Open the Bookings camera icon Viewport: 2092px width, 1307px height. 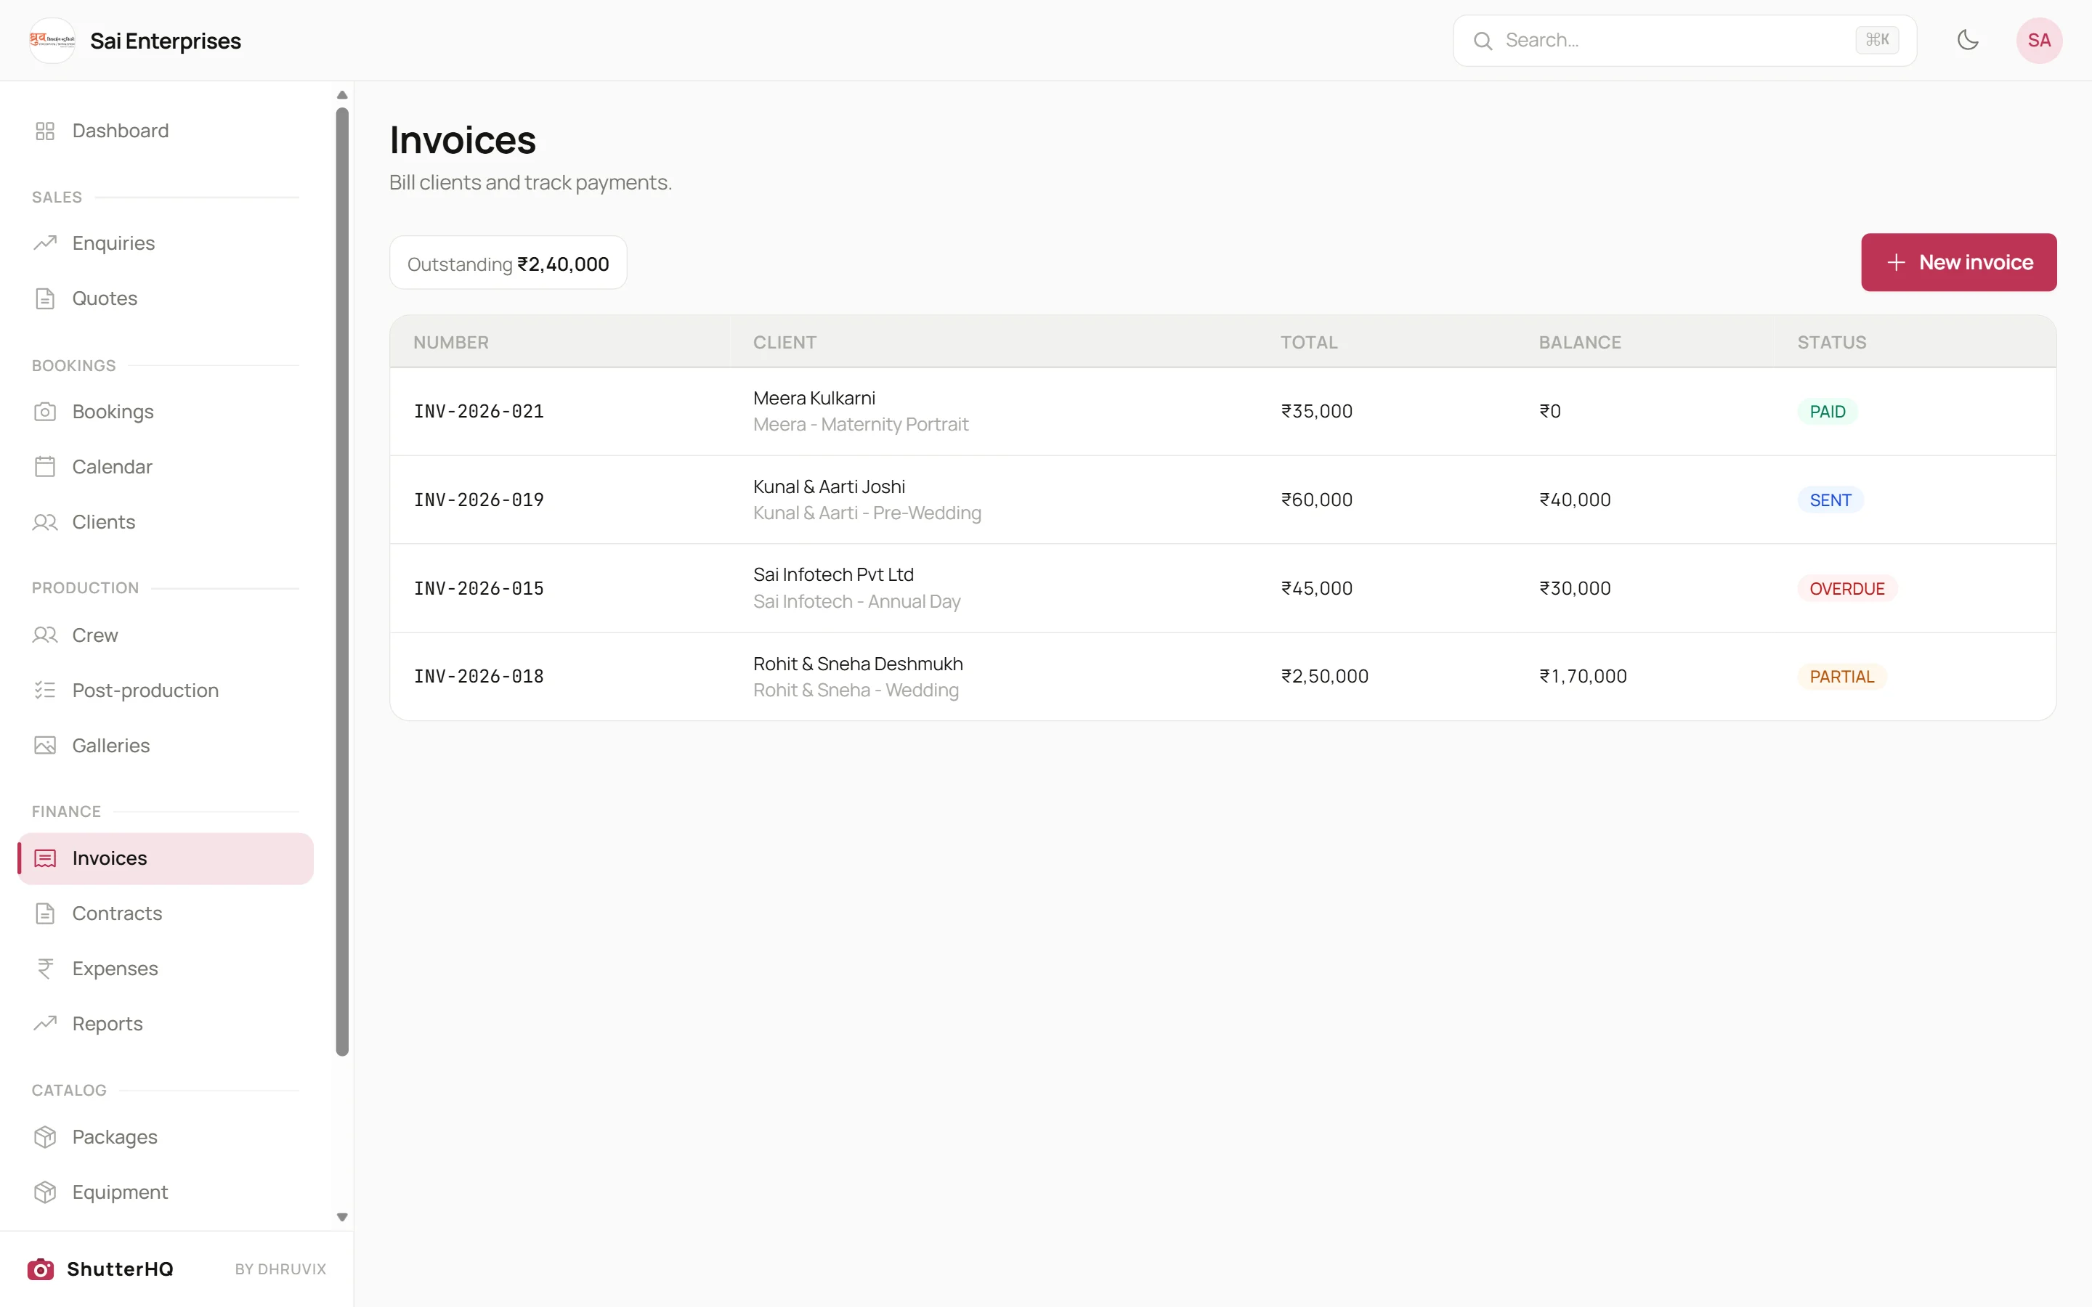pyautogui.click(x=45, y=412)
